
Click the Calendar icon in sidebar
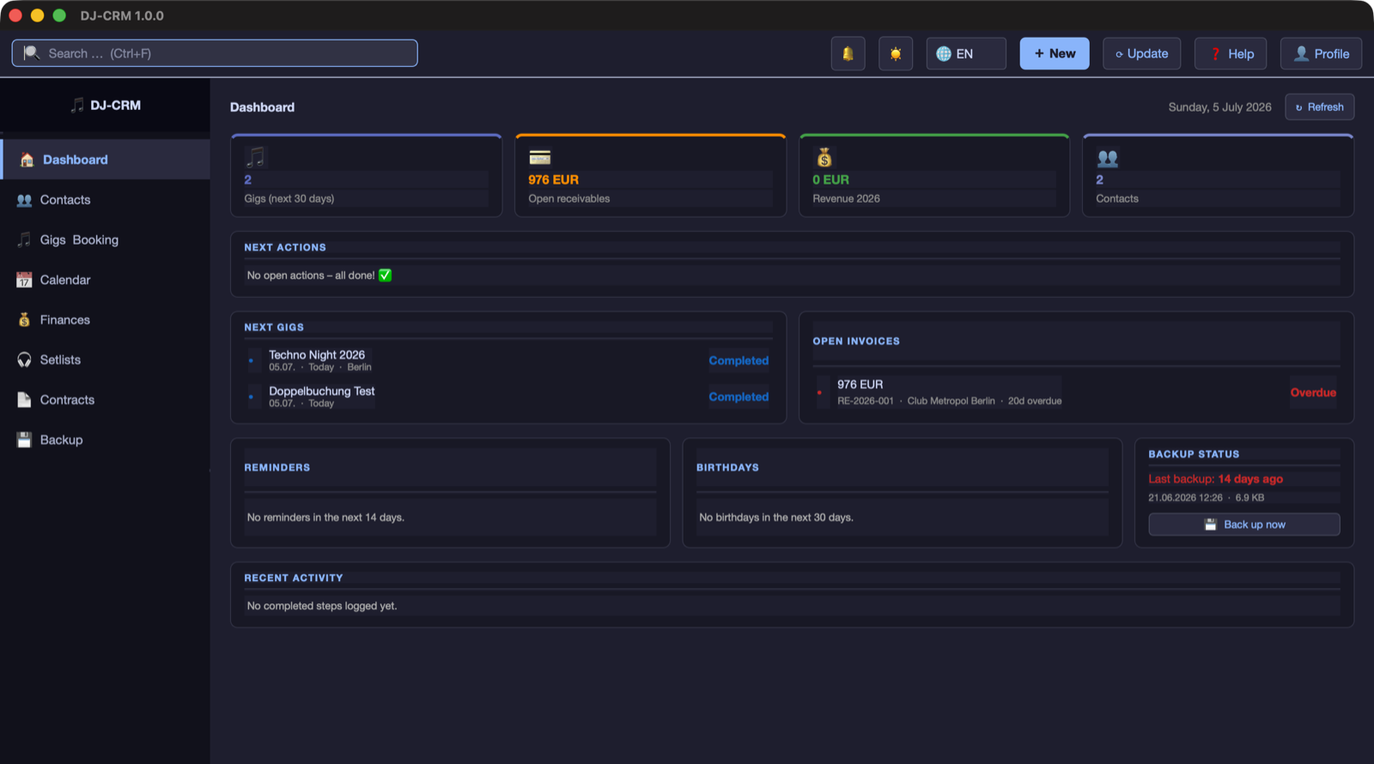[x=24, y=280]
